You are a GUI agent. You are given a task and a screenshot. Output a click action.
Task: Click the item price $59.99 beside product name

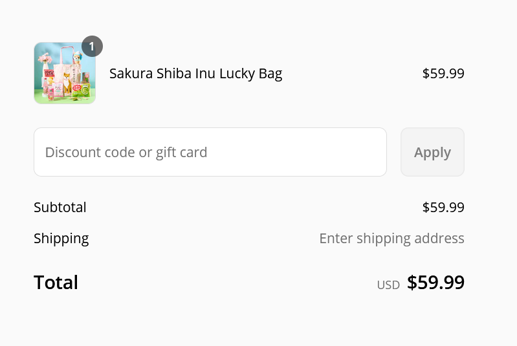pos(443,73)
